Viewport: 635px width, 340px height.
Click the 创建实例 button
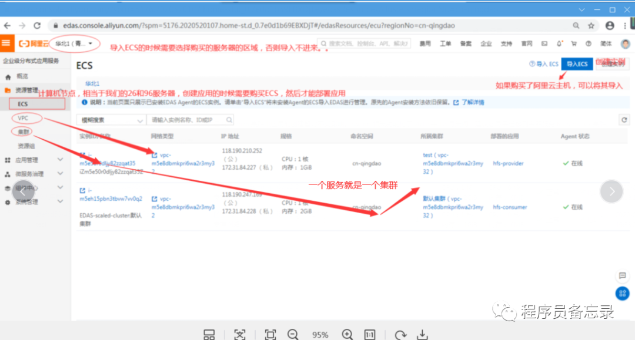pos(612,63)
